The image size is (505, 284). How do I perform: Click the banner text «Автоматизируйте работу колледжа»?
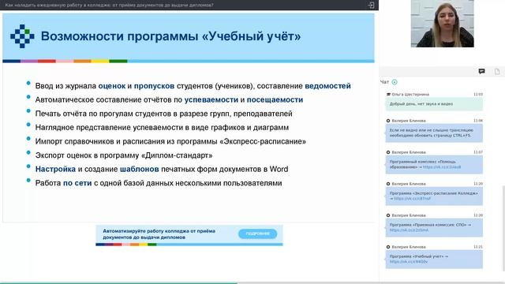click(x=159, y=234)
